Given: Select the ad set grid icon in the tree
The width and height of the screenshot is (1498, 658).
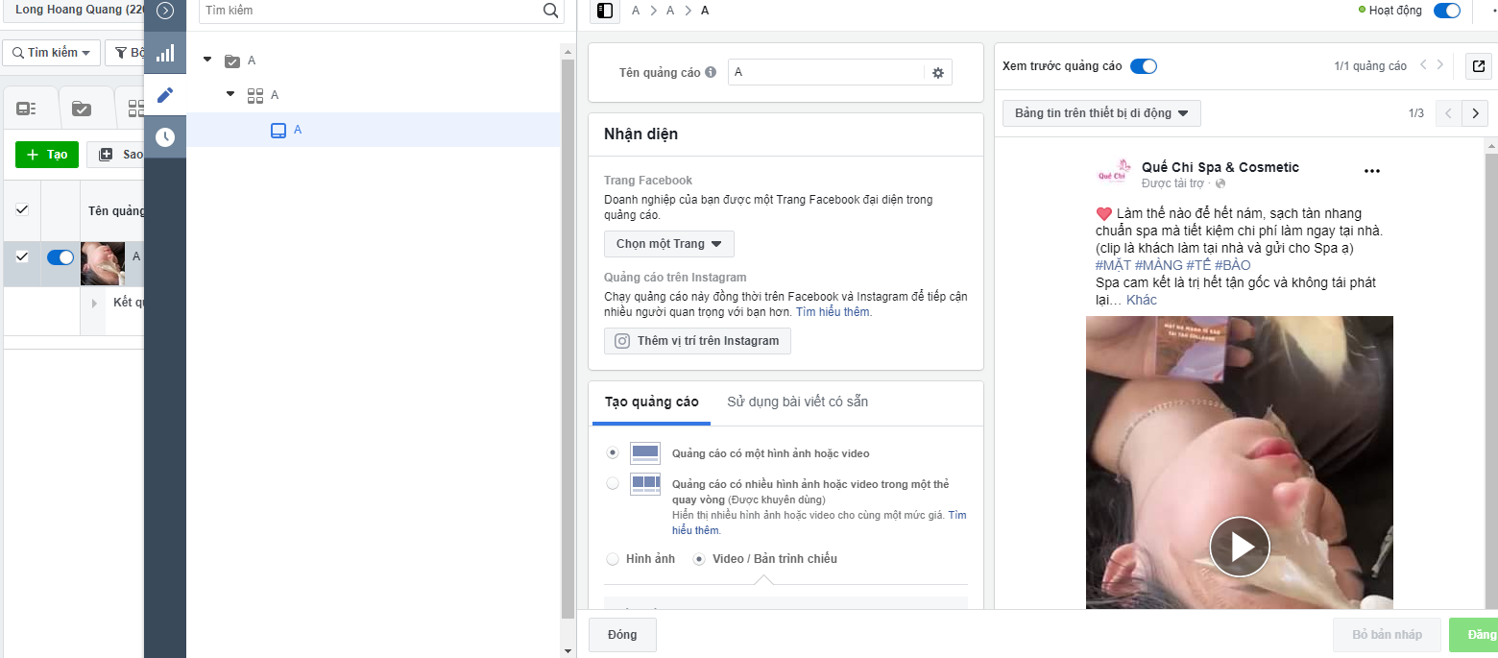Looking at the screenshot, I should (x=255, y=95).
